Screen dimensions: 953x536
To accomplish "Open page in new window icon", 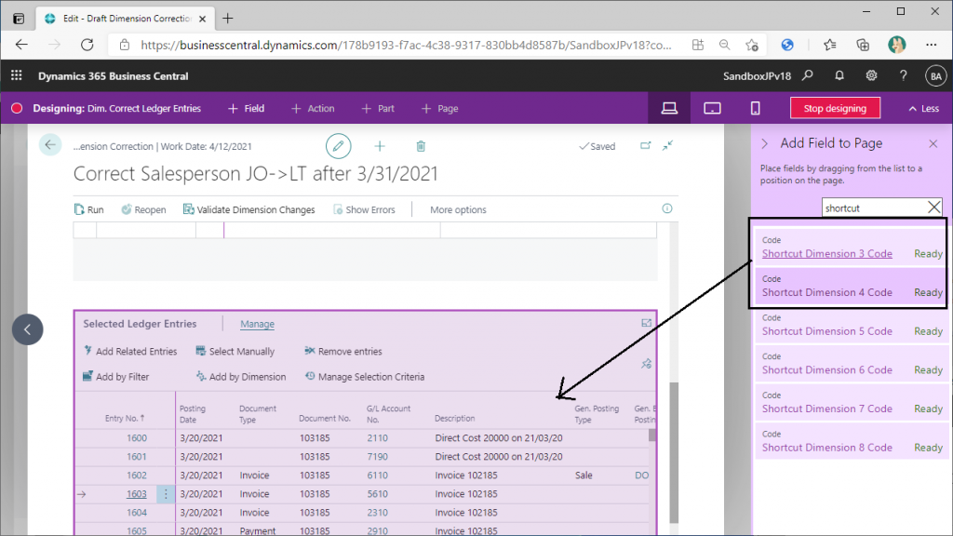I will tap(646, 146).
